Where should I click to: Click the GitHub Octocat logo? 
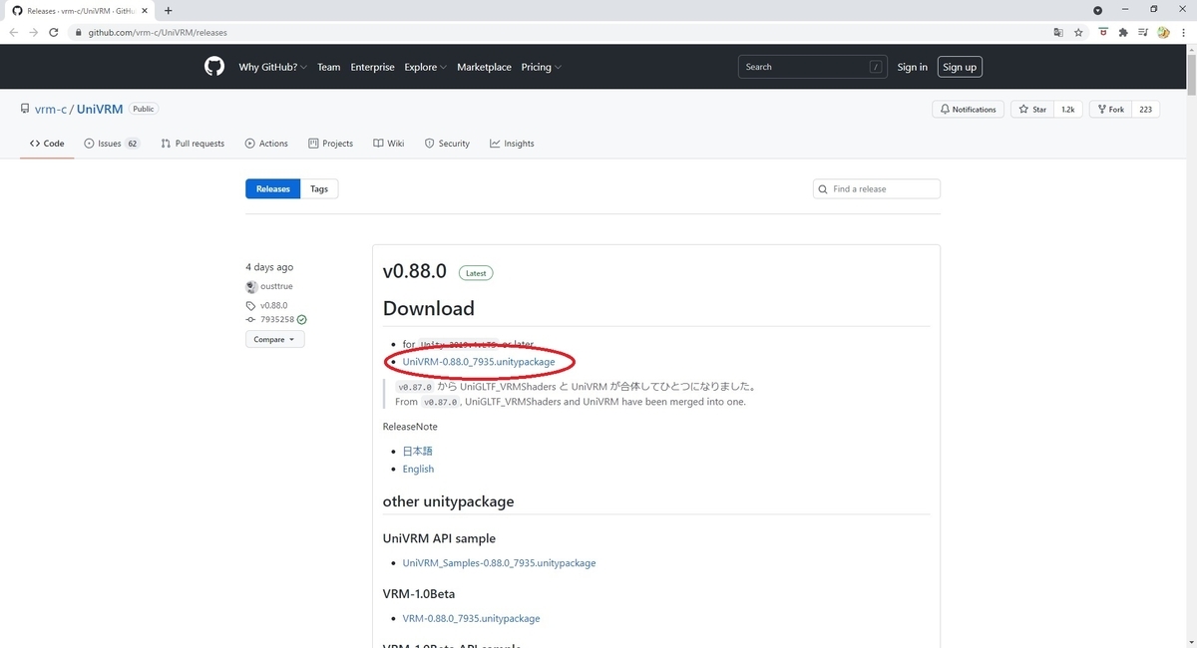(x=214, y=67)
